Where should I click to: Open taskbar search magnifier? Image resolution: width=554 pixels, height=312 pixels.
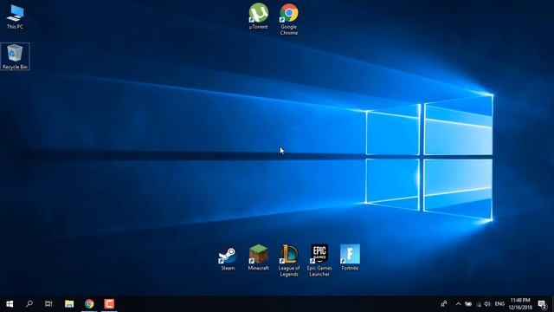29,304
